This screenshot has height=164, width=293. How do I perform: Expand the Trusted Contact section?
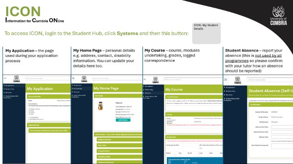click(x=120, y=151)
